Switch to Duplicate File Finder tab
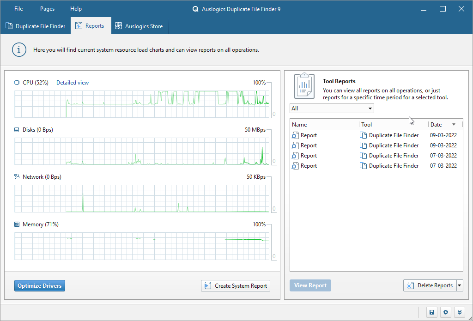473x321 pixels. pos(36,26)
